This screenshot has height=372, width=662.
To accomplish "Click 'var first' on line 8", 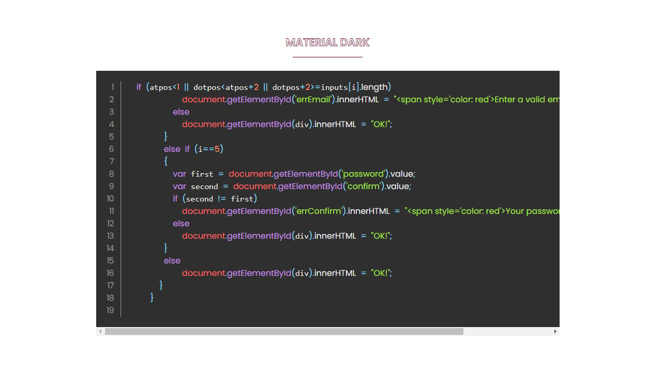I will pos(193,174).
